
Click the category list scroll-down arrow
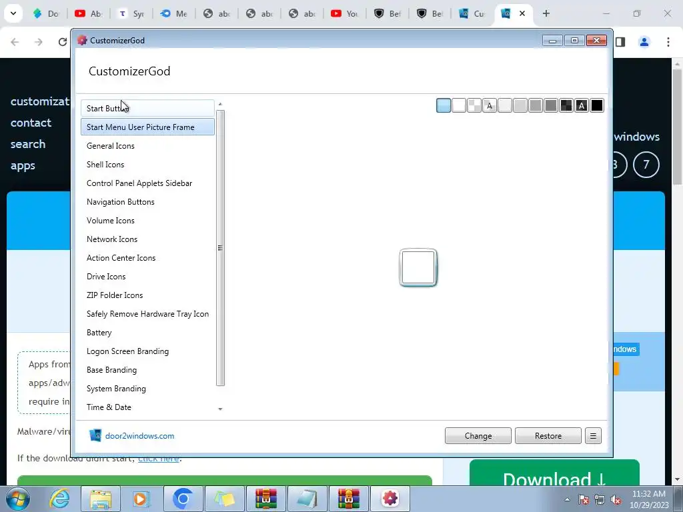(x=220, y=409)
